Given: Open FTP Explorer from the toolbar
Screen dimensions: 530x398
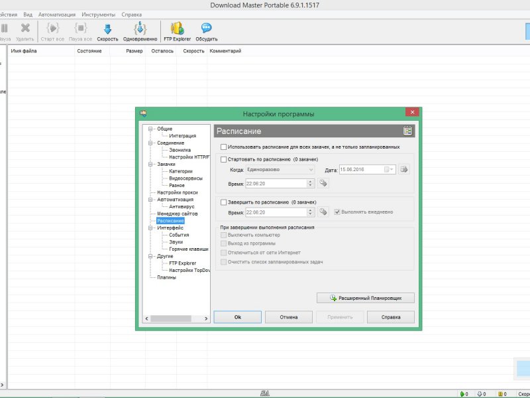Looking at the screenshot, I should click(177, 29).
